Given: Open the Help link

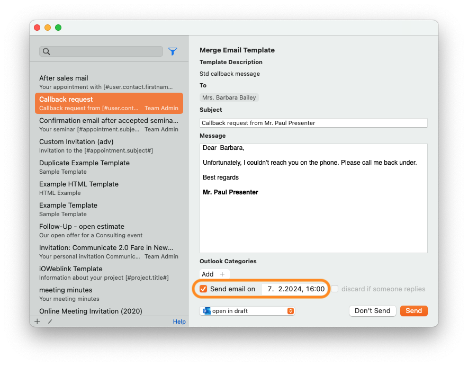Looking at the screenshot, I should (179, 322).
